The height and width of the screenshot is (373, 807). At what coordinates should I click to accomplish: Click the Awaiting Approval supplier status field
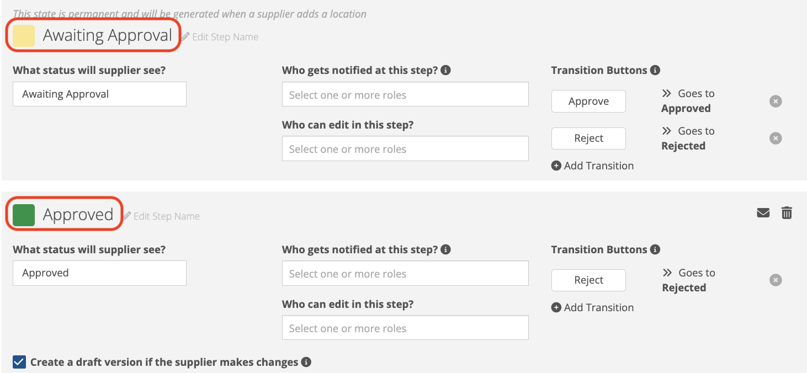click(99, 94)
